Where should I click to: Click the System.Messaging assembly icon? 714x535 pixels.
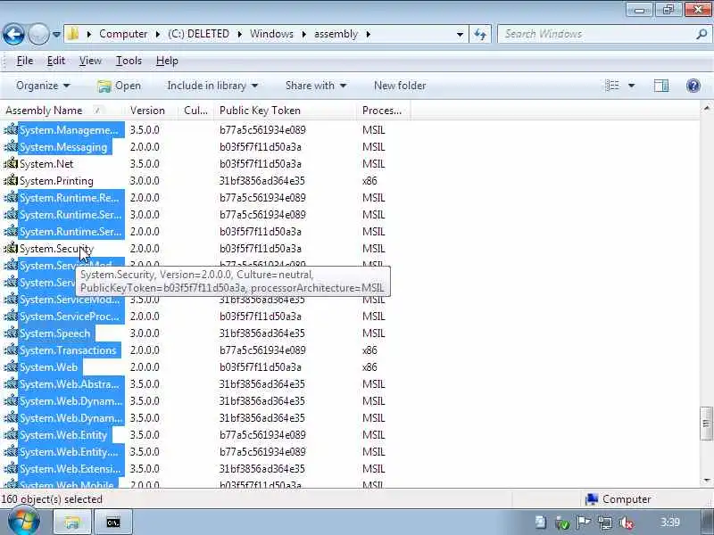click(11, 147)
